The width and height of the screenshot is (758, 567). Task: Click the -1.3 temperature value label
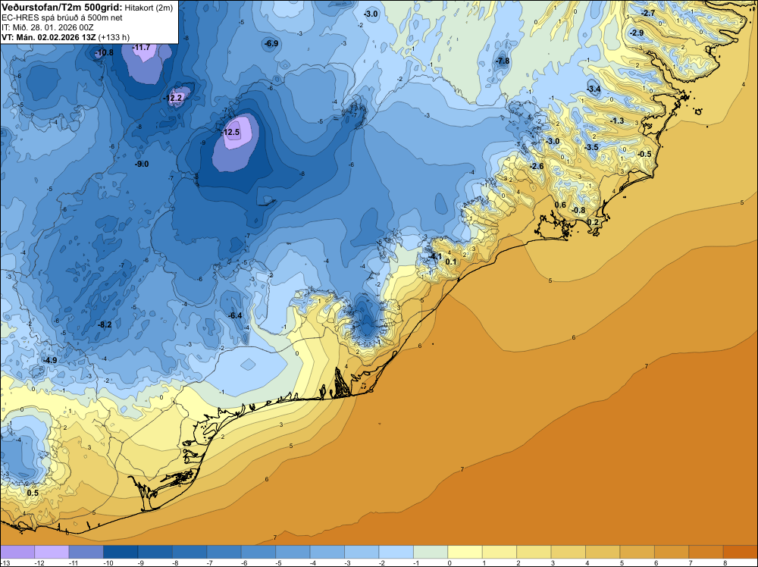(617, 121)
